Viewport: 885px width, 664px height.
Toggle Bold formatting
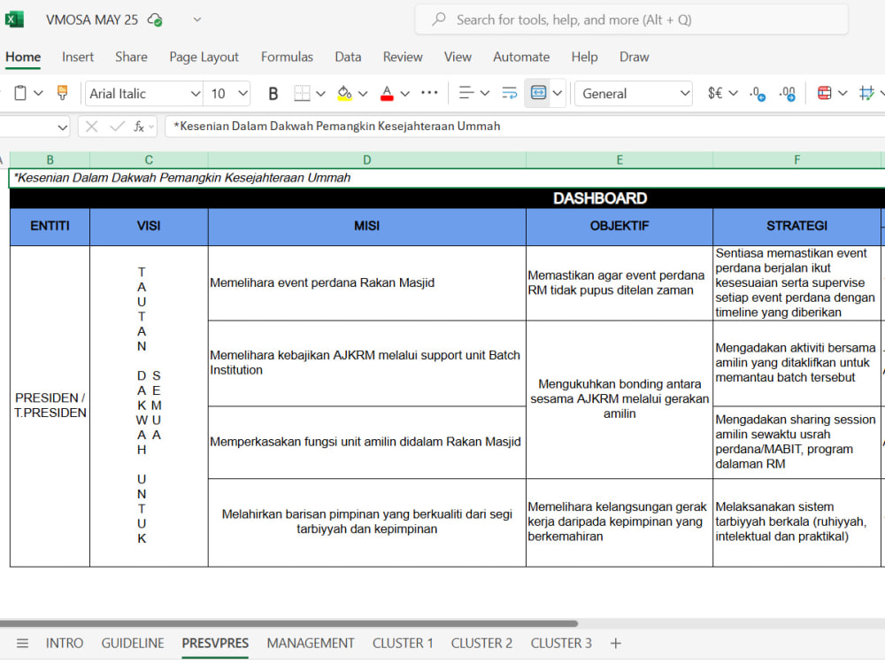[273, 94]
